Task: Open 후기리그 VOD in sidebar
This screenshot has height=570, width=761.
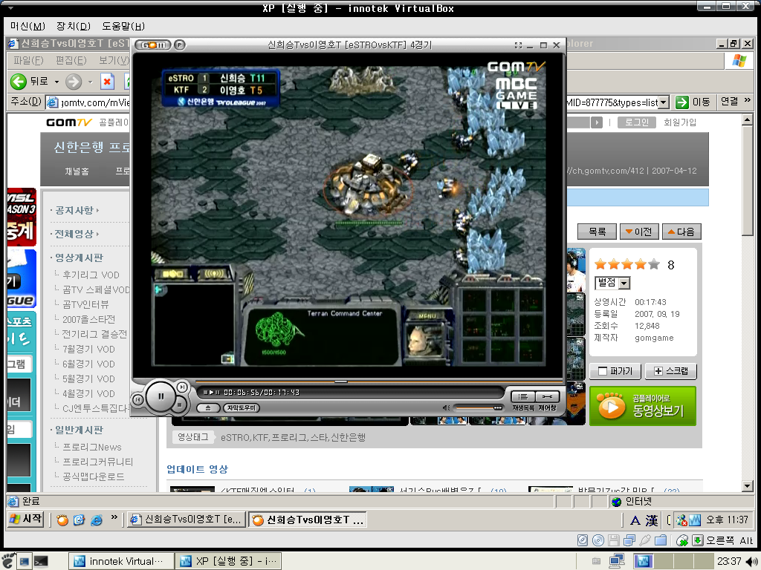Action: pos(91,275)
